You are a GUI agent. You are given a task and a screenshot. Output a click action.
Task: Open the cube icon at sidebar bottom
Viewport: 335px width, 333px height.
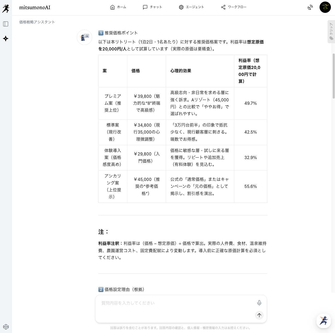point(6,327)
